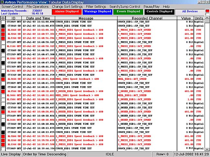This screenshot has width=210, height=157.
Task: Click black status box for CT3169 ON row
Action: pyautogui.click(x=3, y=51)
